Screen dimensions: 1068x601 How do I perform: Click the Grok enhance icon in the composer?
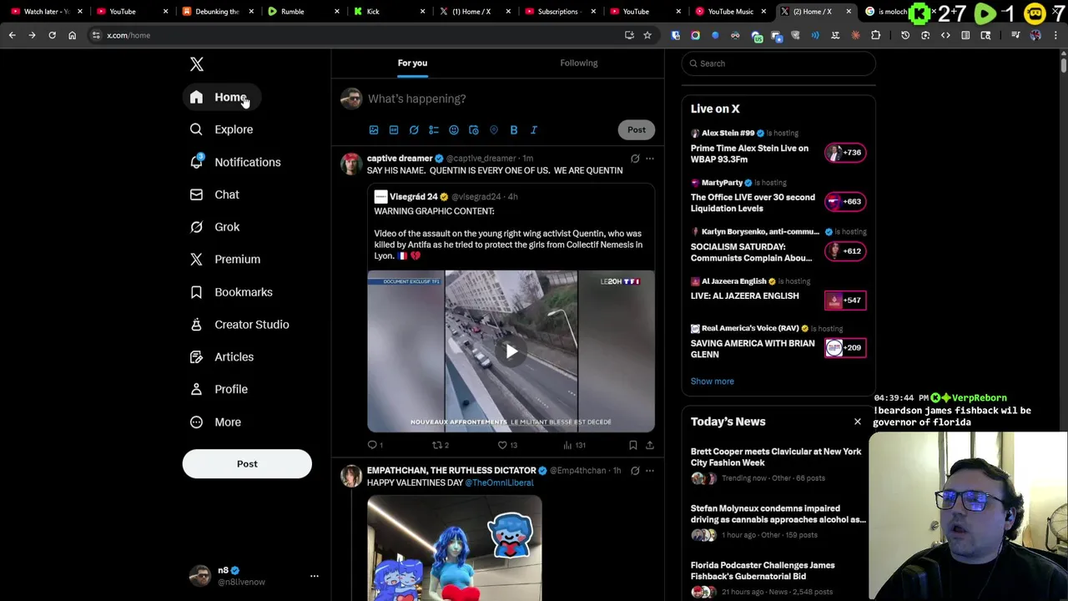[414, 130]
